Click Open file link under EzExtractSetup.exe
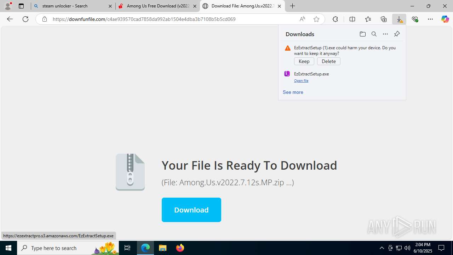The height and width of the screenshot is (255, 453). (x=301, y=81)
